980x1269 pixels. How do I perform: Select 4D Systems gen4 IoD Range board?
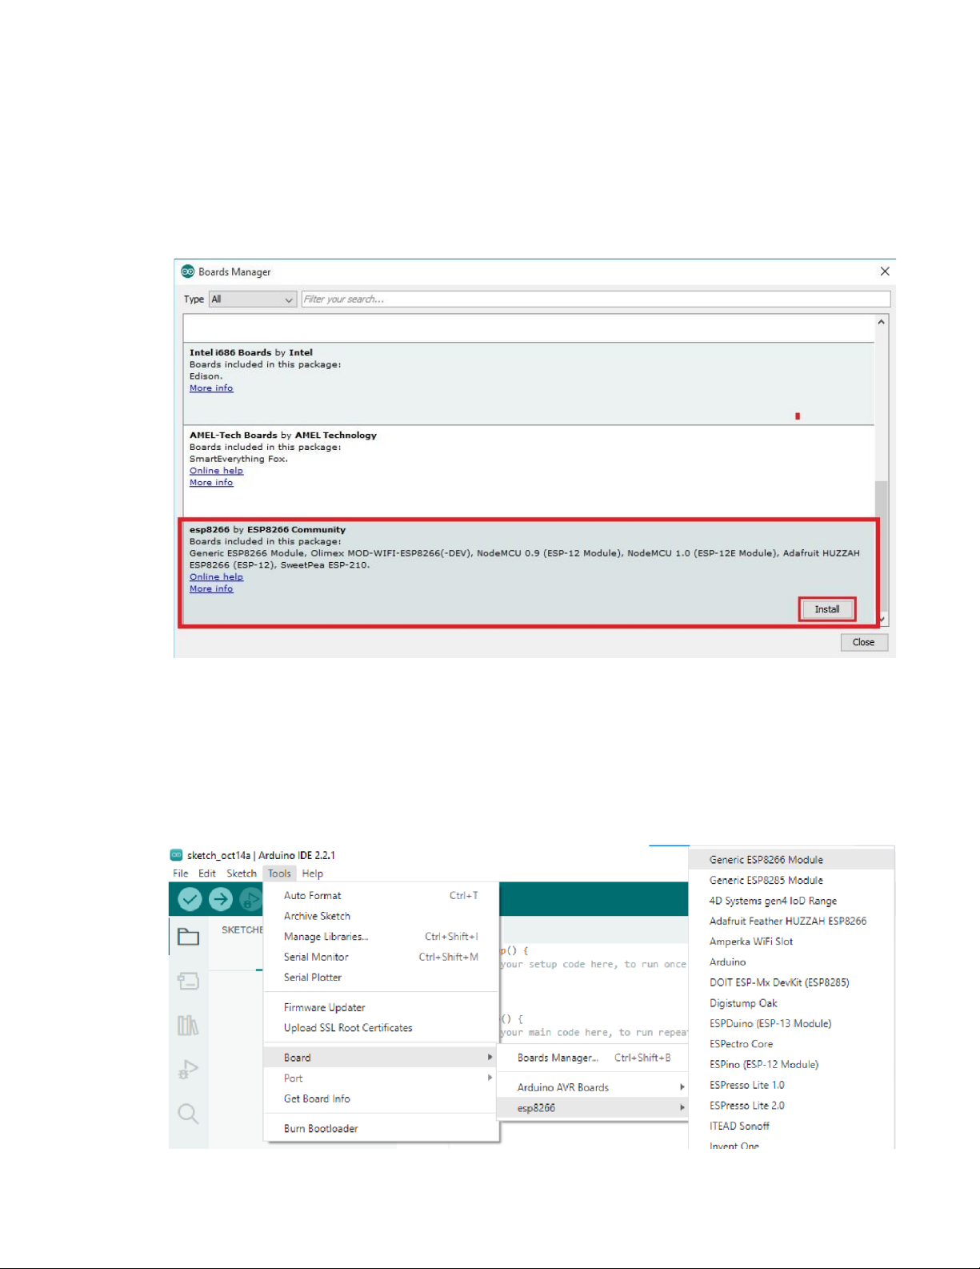point(791,901)
